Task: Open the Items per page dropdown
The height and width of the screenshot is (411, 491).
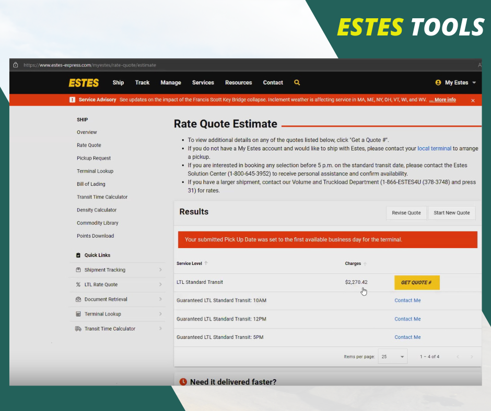Action: (393, 357)
